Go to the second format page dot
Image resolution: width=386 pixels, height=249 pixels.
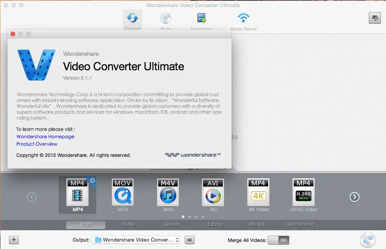point(189,217)
